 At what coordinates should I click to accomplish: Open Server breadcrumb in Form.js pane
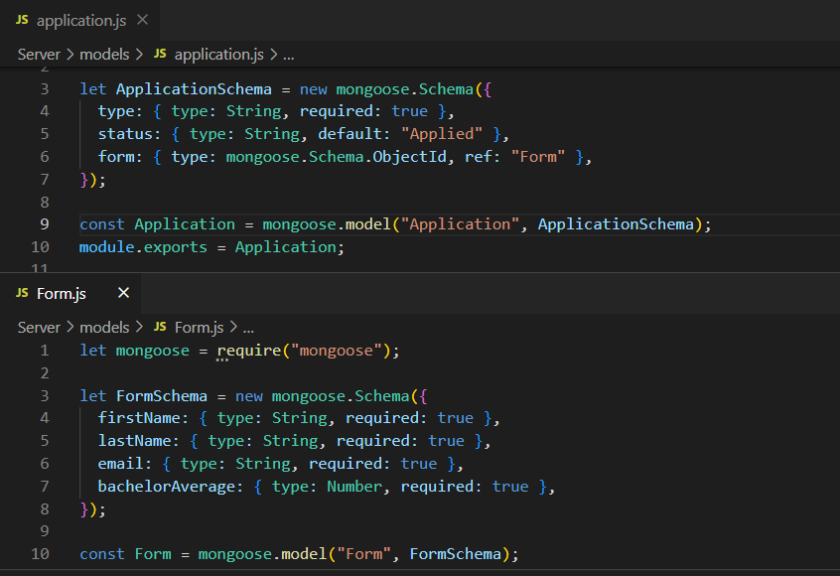39,327
